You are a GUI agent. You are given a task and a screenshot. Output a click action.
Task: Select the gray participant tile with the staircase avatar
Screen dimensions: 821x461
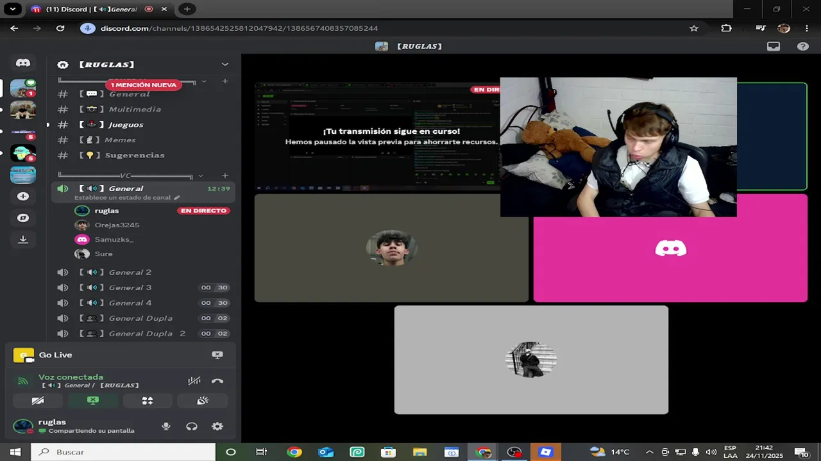[531, 360]
